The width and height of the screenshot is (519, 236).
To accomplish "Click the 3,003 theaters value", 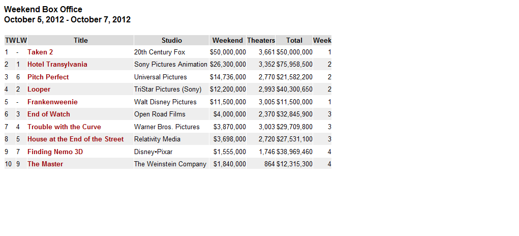I will [267, 127].
